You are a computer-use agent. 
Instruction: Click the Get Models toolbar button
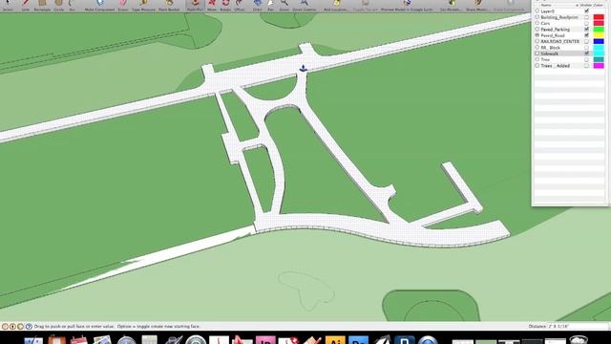tap(452, 5)
